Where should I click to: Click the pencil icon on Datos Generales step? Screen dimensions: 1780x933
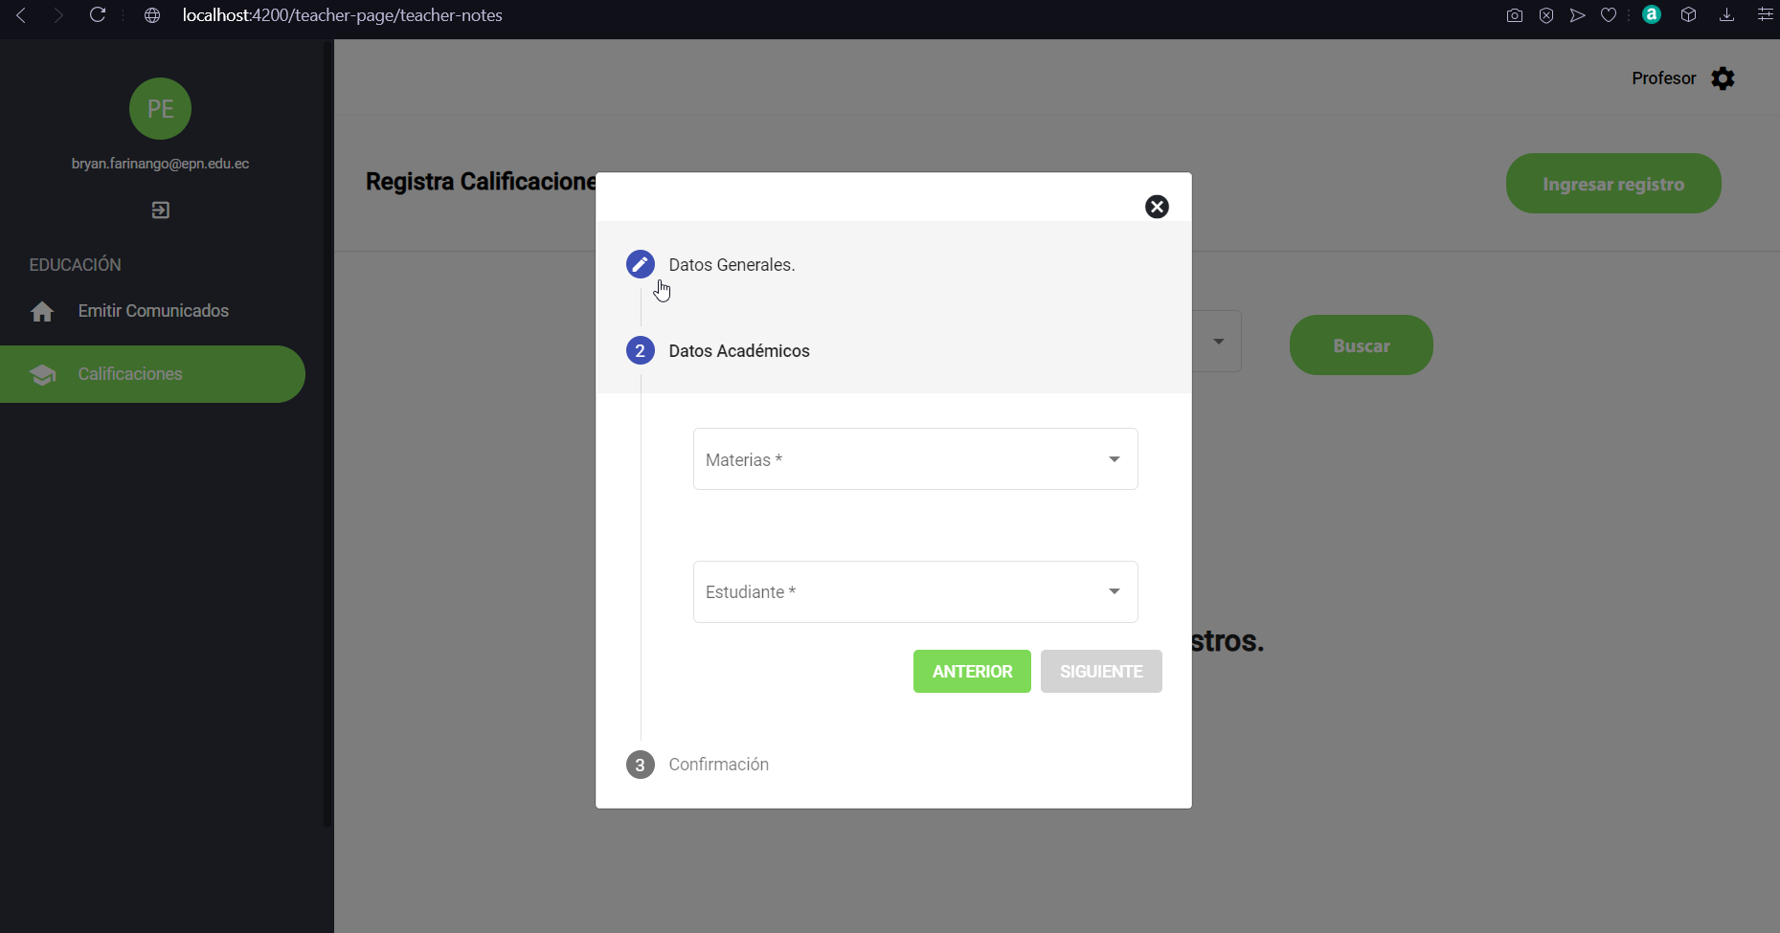[640, 264]
